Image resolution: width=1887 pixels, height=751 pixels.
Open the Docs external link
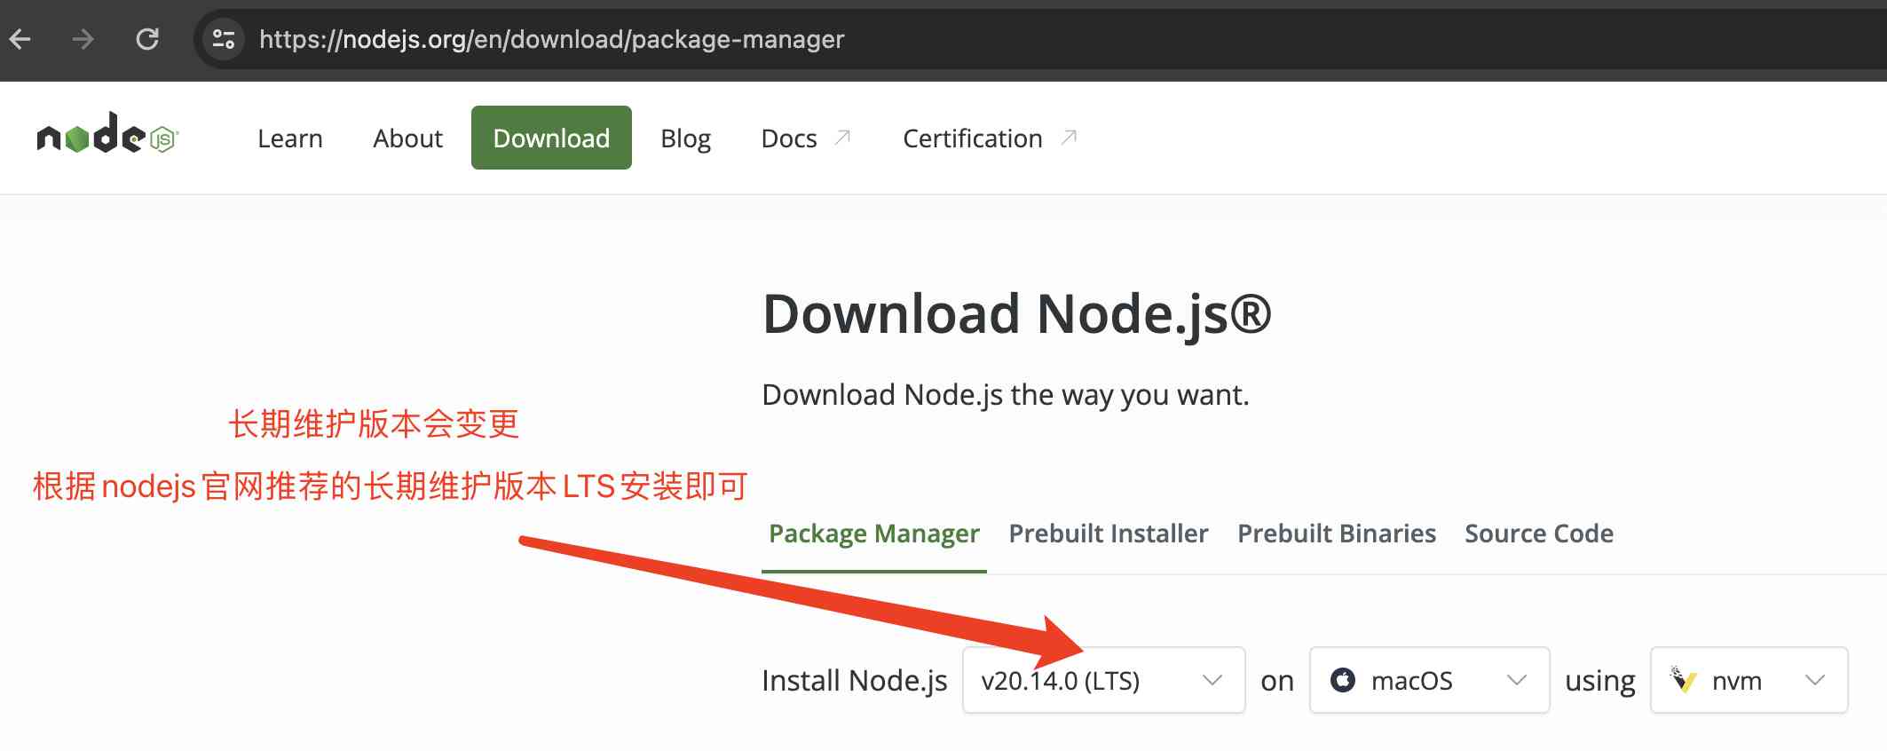[x=789, y=138]
